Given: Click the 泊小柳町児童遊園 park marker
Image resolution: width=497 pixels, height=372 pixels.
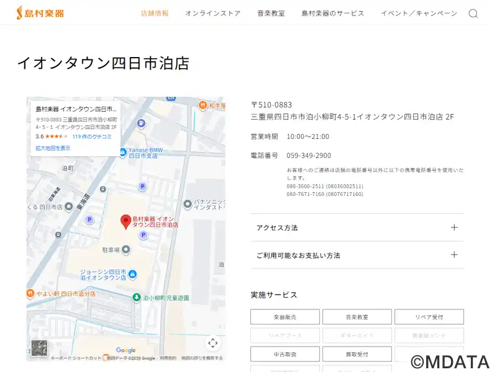Looking at the screenshot, I should 137,298.
